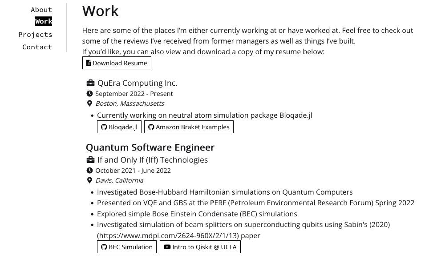Download Resume button text

tap(120, 63)
